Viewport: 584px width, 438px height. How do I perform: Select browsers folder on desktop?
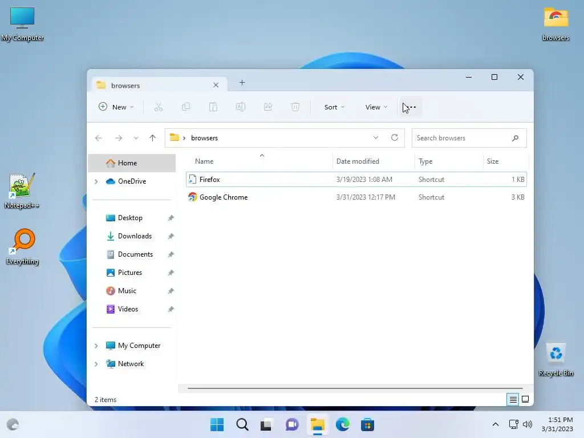tap(555, 24)
